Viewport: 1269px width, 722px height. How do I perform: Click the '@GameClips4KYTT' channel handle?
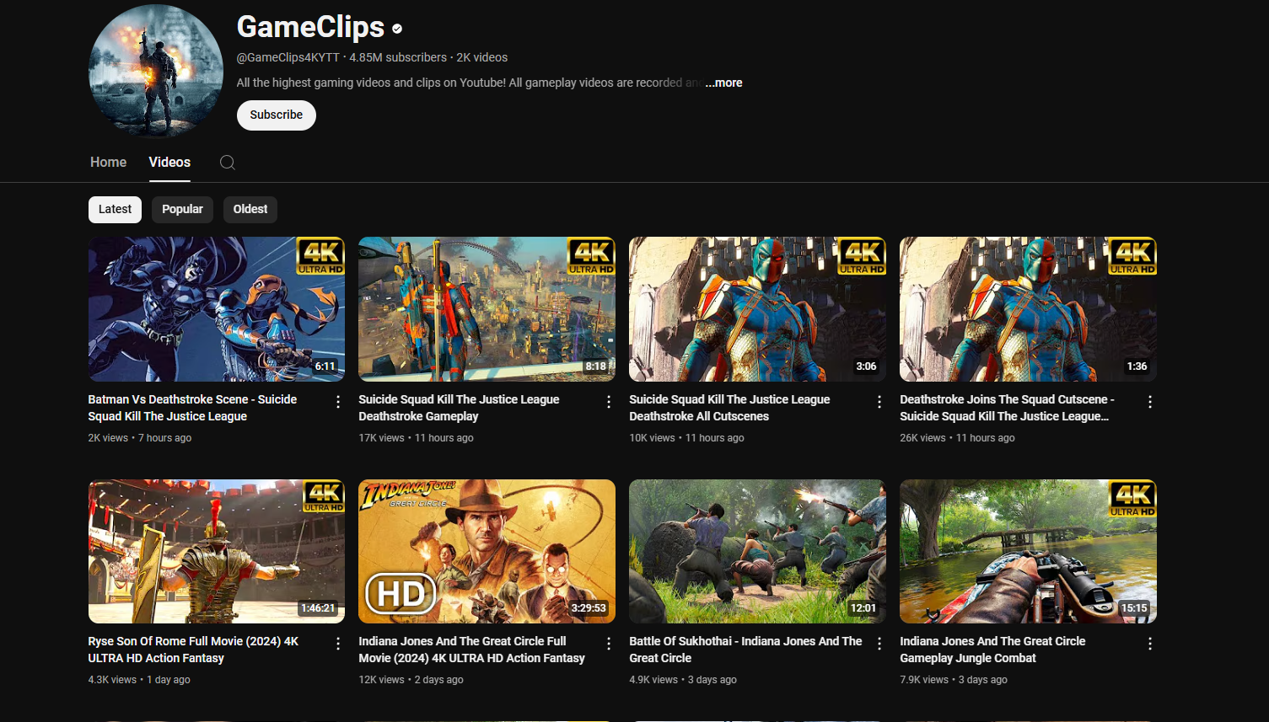(288, 57)
